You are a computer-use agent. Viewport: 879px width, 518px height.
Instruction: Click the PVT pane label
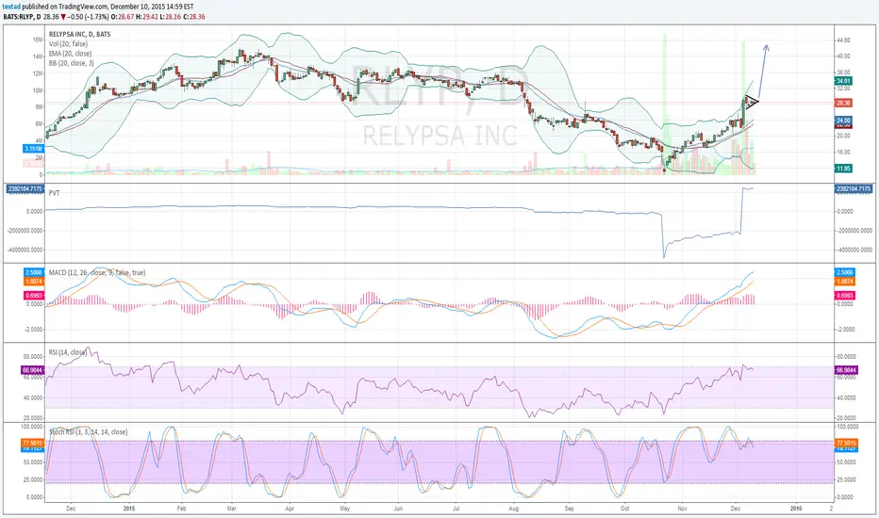(55, 193)
